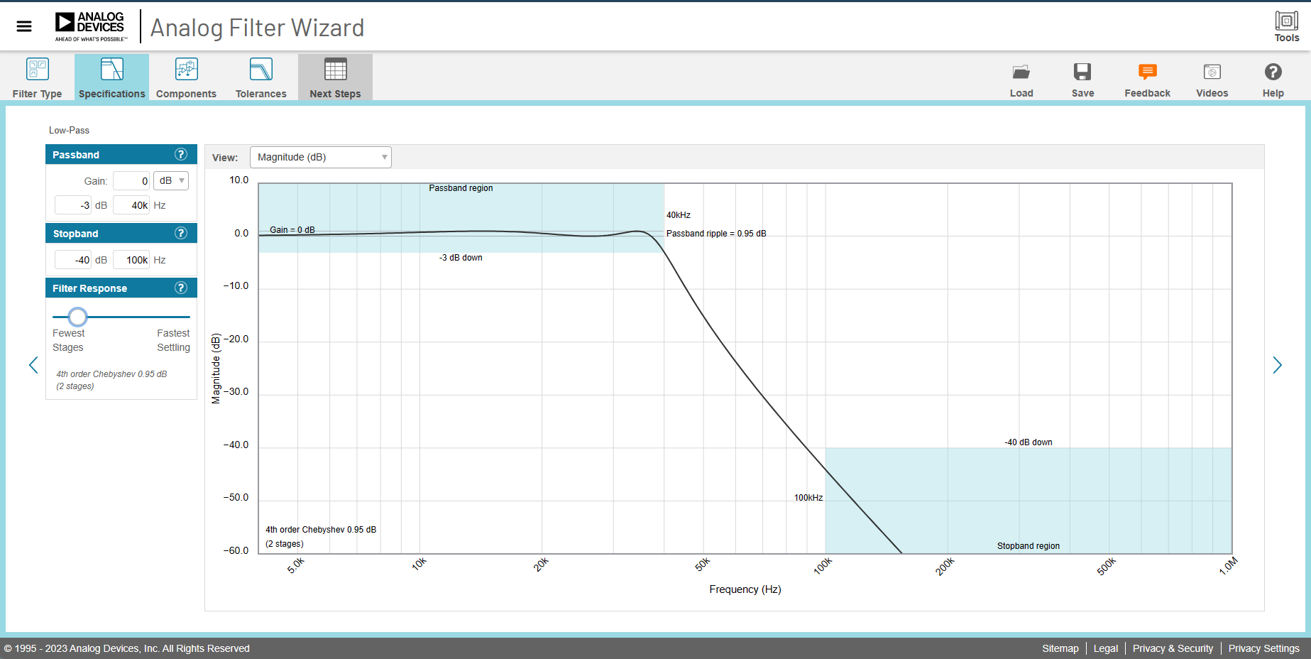Viewport: 1311px width, 659px height.
Task: Go to next step with right arrow
Action: [x=1277, y=365]
